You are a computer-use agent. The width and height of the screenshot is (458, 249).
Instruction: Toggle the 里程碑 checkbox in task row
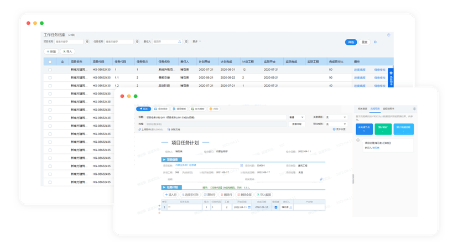pyautogui.click(x=275, y=207)
